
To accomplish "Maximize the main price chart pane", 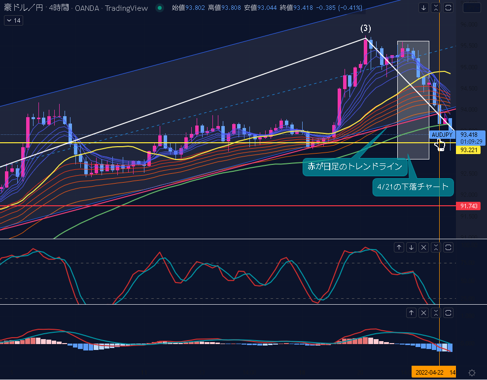I will (448, 7).
